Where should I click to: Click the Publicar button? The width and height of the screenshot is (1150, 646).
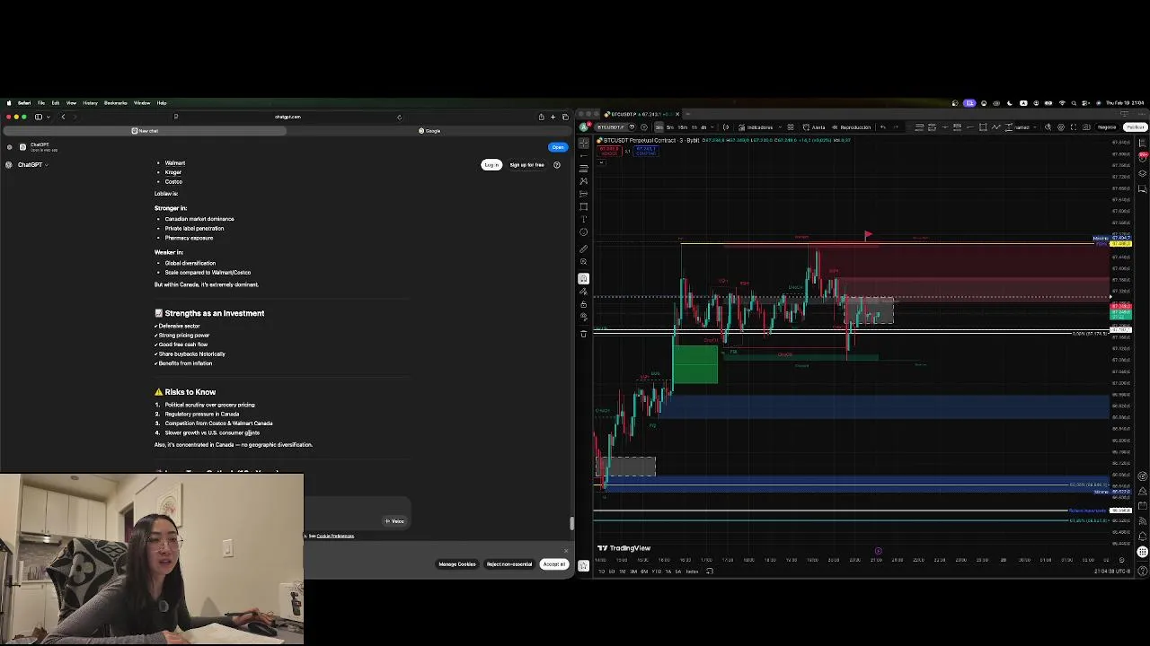[1135, 127]
